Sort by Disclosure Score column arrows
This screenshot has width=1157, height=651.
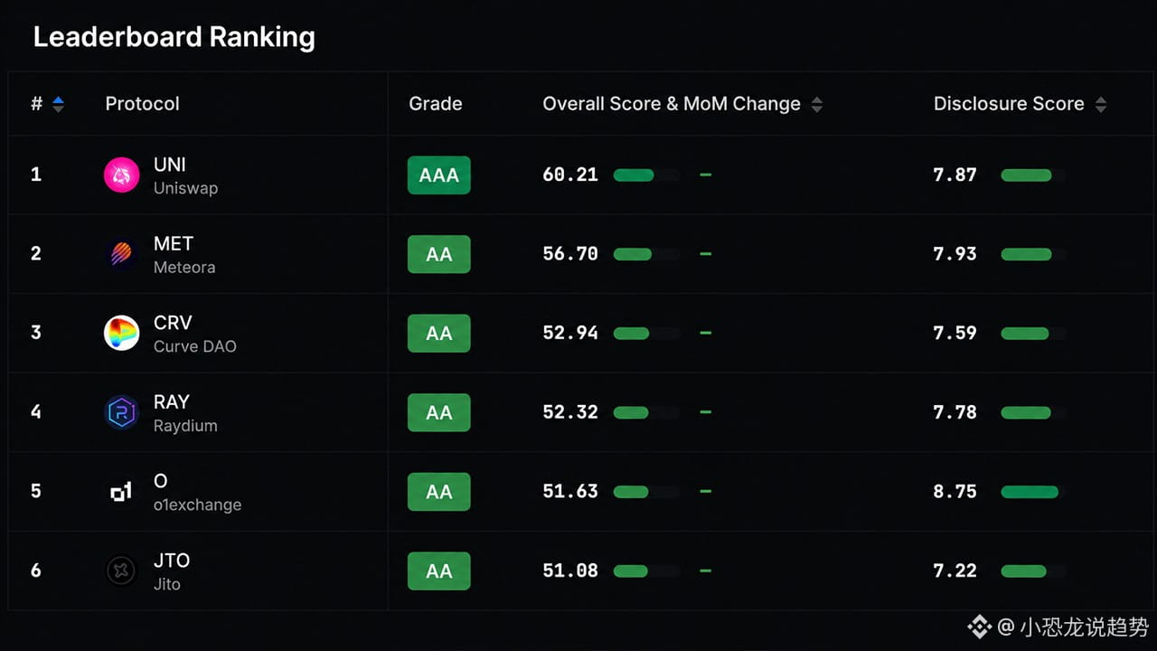click(x=1100, y=104)
